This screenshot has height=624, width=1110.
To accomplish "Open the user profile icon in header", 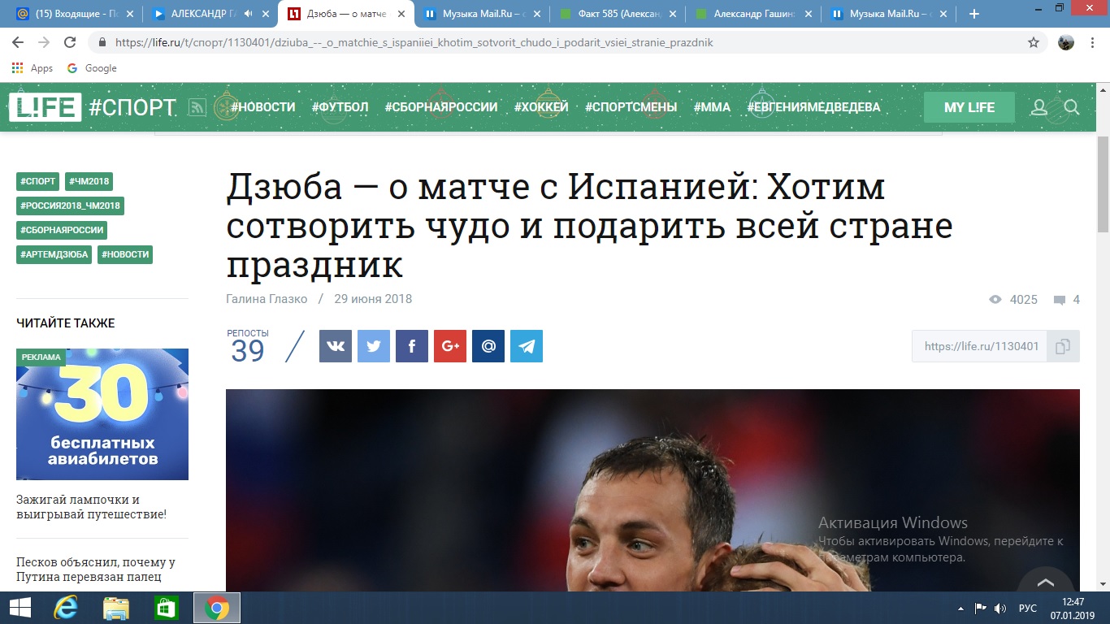I will 1038,107.
